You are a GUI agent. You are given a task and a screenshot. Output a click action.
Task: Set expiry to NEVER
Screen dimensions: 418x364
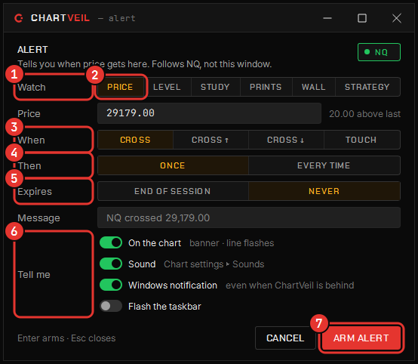(324, 191)
